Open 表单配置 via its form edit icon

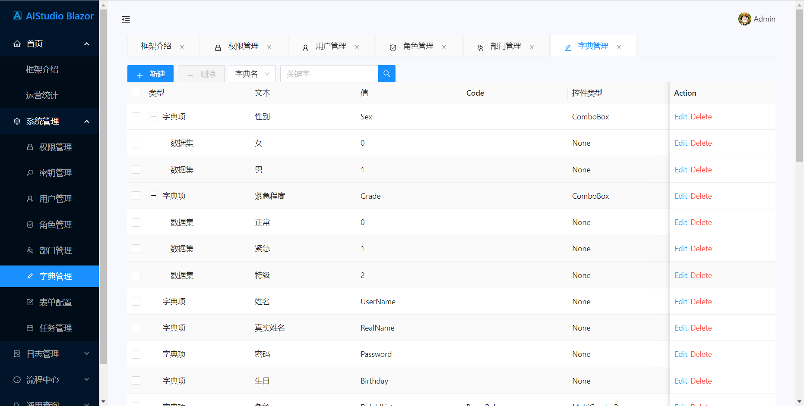(x=30, y=302)
